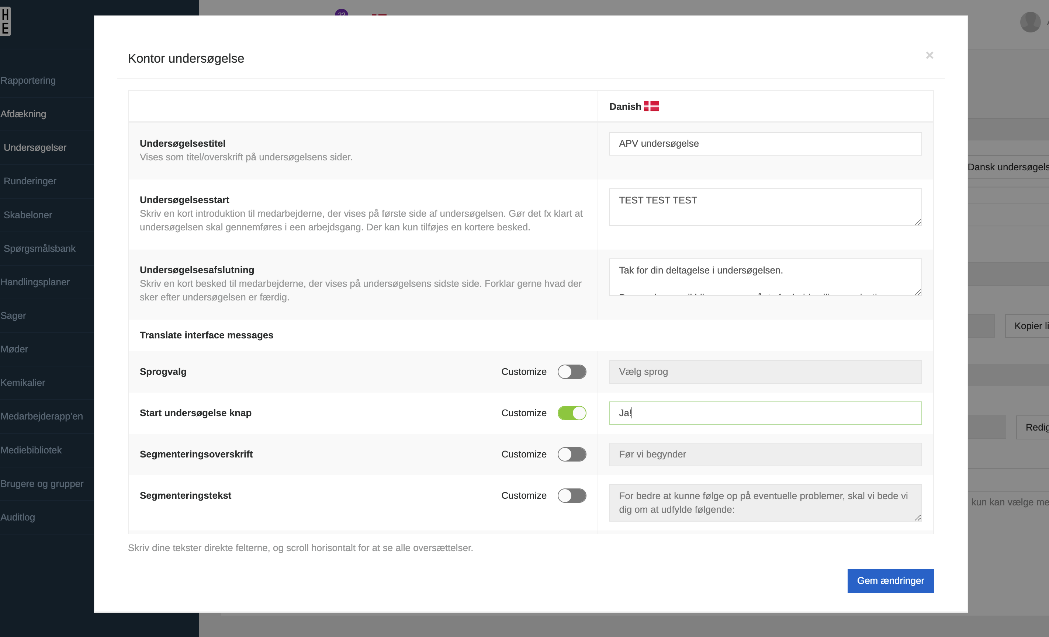
Task: Focus the Undersøgelsesstart TEST textarea
Action: point(765,207)
